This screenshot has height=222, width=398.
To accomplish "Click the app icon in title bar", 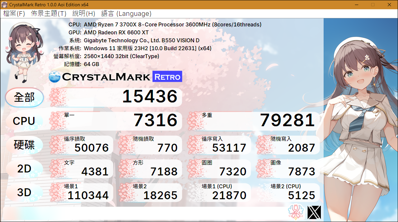I will [5, 5].
